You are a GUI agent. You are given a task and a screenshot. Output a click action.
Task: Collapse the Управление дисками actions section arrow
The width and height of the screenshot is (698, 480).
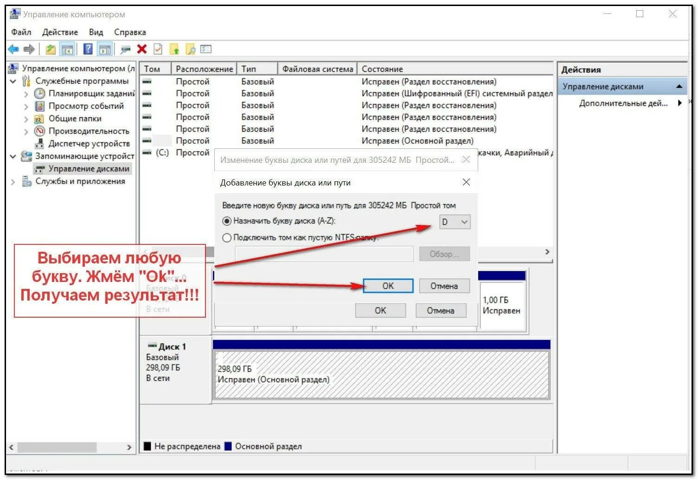pyautogui.click(x=679, y=87)
